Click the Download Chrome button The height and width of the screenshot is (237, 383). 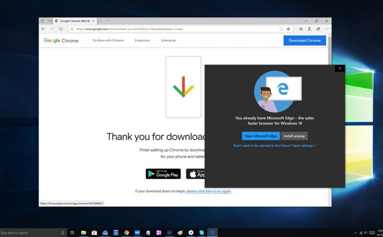click(305, 40)
